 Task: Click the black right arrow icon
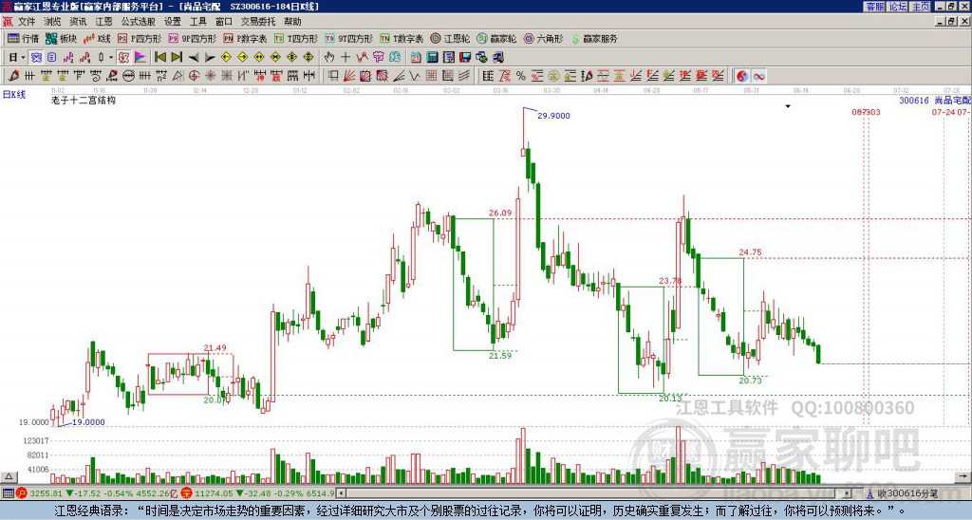tap(210, 58)
